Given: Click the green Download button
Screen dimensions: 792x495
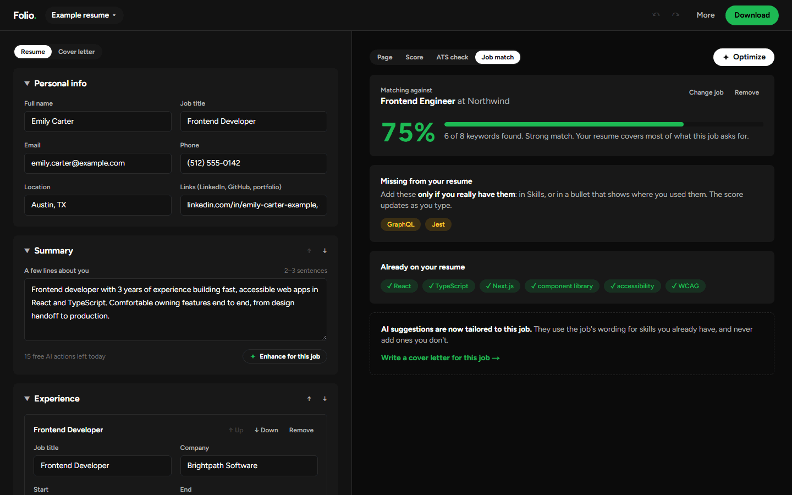Looking at the screenshot, I should 752,15.
